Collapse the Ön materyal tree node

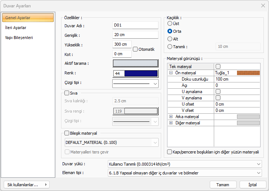tap(171, 73)
